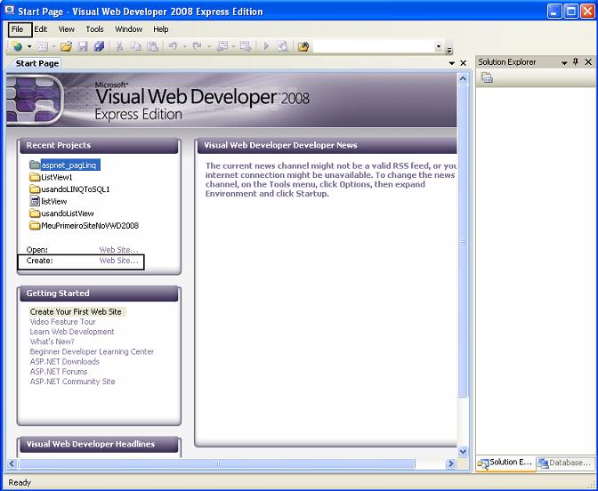Screen dimensions: 598x491
Task: Click the Navigate Backward toolbar icon
Action: 222,46
